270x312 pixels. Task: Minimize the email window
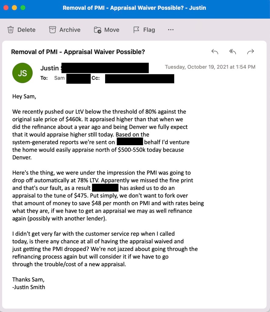[x=14, y=8]
